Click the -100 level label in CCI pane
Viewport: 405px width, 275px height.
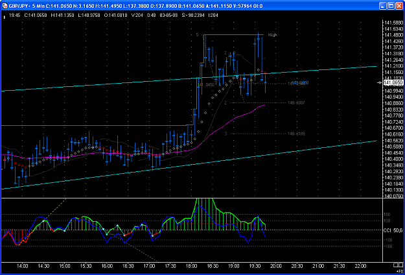tap(389, 240)
